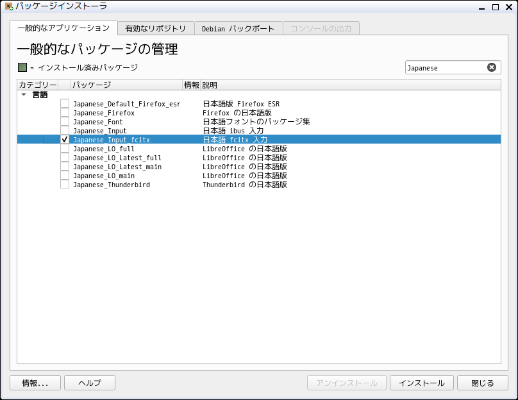The image size is (518, 400).
Task: Click the Firefox の日本語版 description
Action: pos(237,113)
